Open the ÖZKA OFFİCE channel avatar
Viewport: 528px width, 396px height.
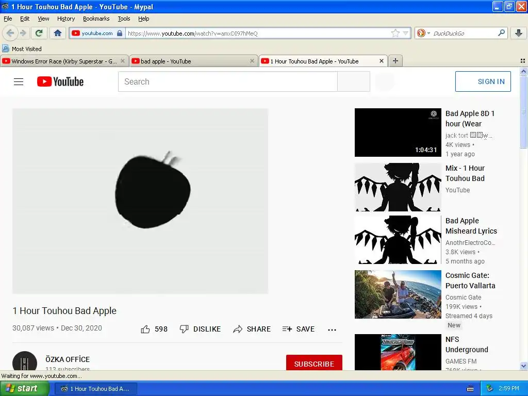25,361
